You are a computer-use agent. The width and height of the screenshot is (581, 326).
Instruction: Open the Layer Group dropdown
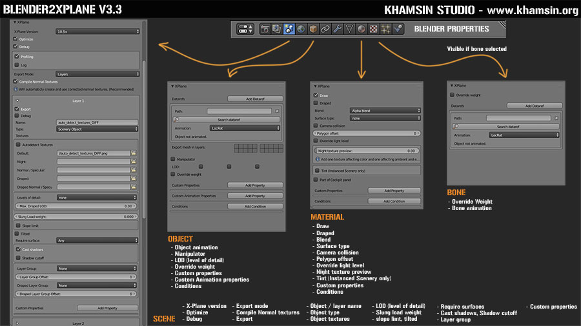(x=97, y=269)
